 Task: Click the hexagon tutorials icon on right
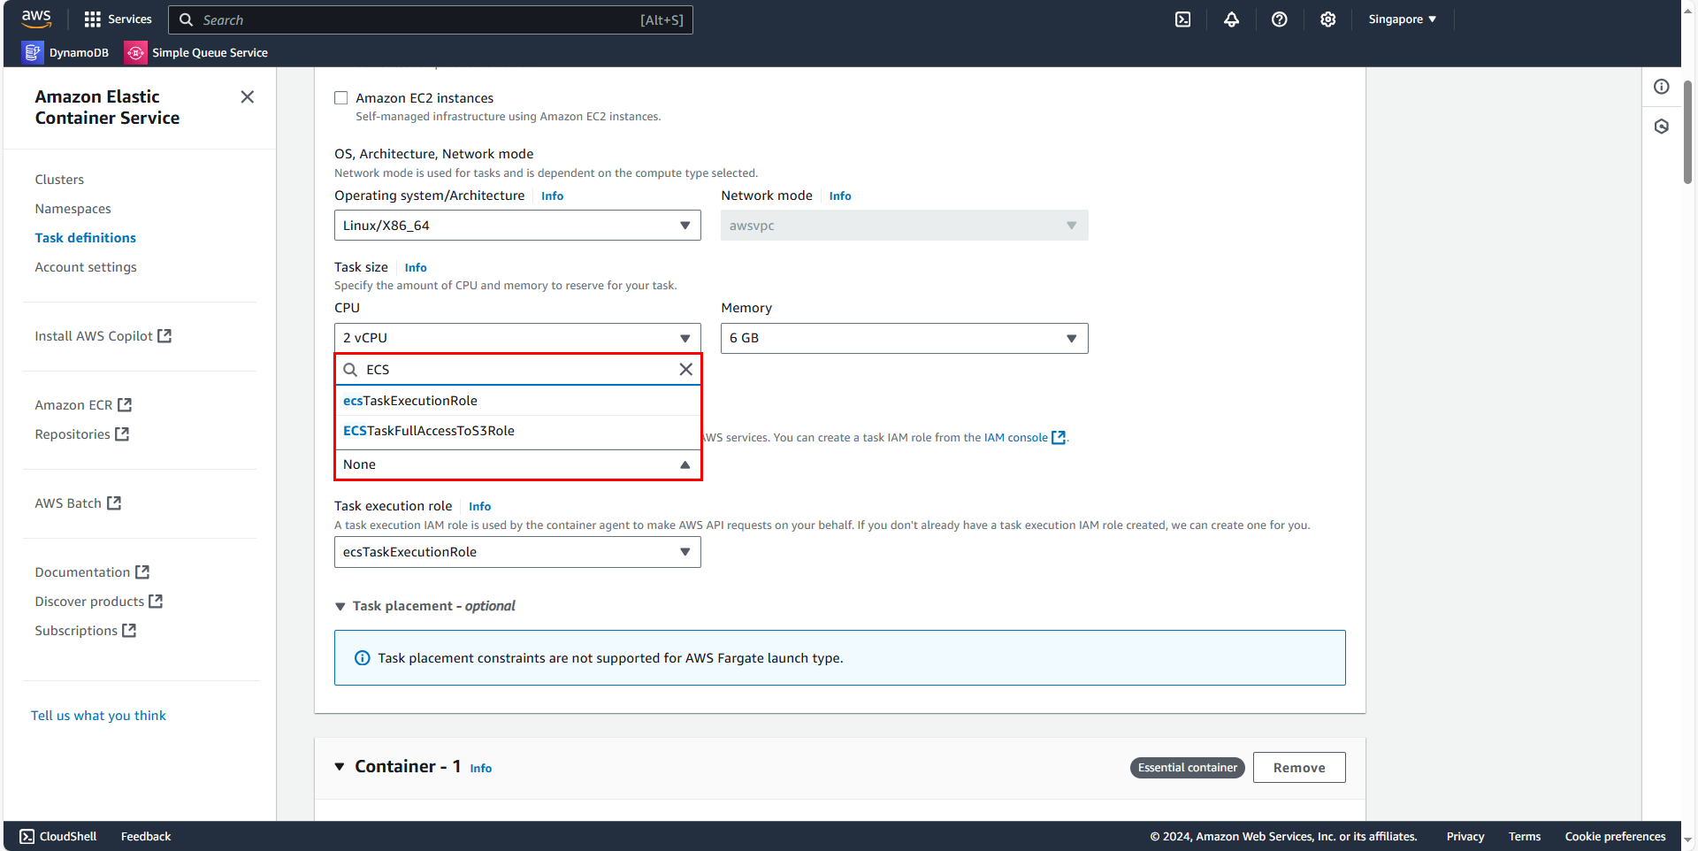[1662, 126]
